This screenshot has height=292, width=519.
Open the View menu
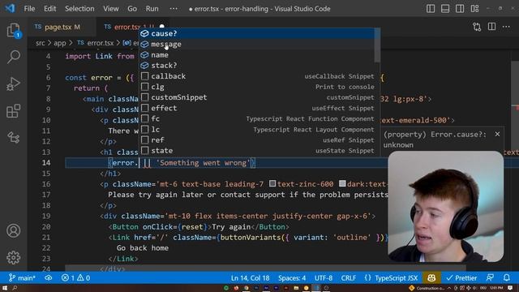pyautogui.click(x=111, y=9)
